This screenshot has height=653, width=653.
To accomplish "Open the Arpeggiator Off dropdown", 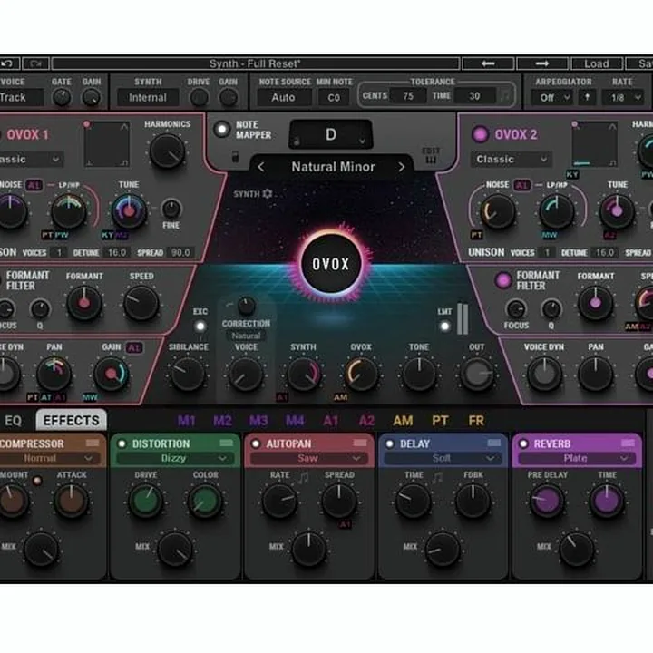I will tap(553, 97).
